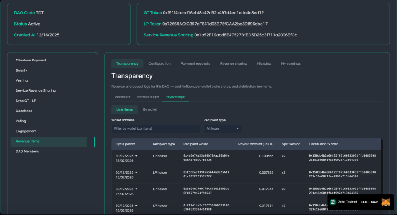Click the Transparency page heading

[132, 76]
